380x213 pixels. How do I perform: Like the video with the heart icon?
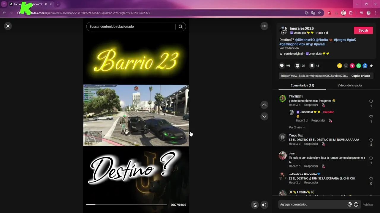(x=282, y=66)
